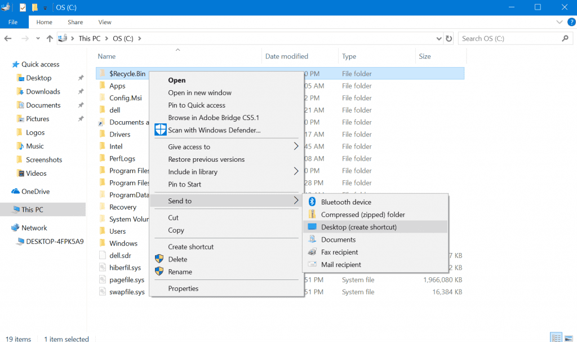Select the DESKTOP-4FPK5A9 computer

[55, 242]
